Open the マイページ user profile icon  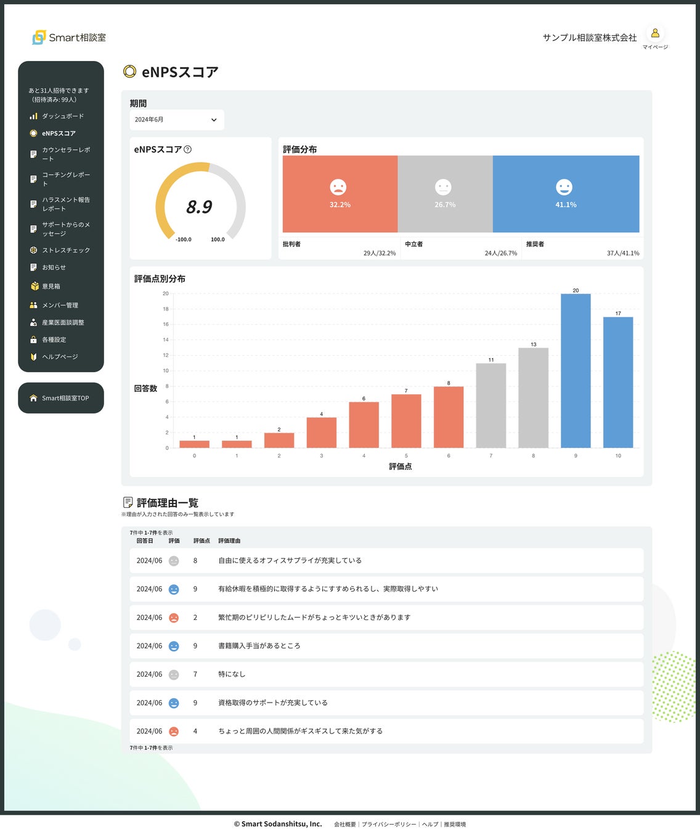(655, 33)
